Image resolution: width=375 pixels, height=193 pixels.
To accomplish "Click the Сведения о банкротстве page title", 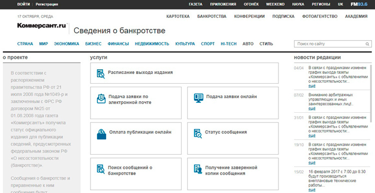I will coord(119,31).
